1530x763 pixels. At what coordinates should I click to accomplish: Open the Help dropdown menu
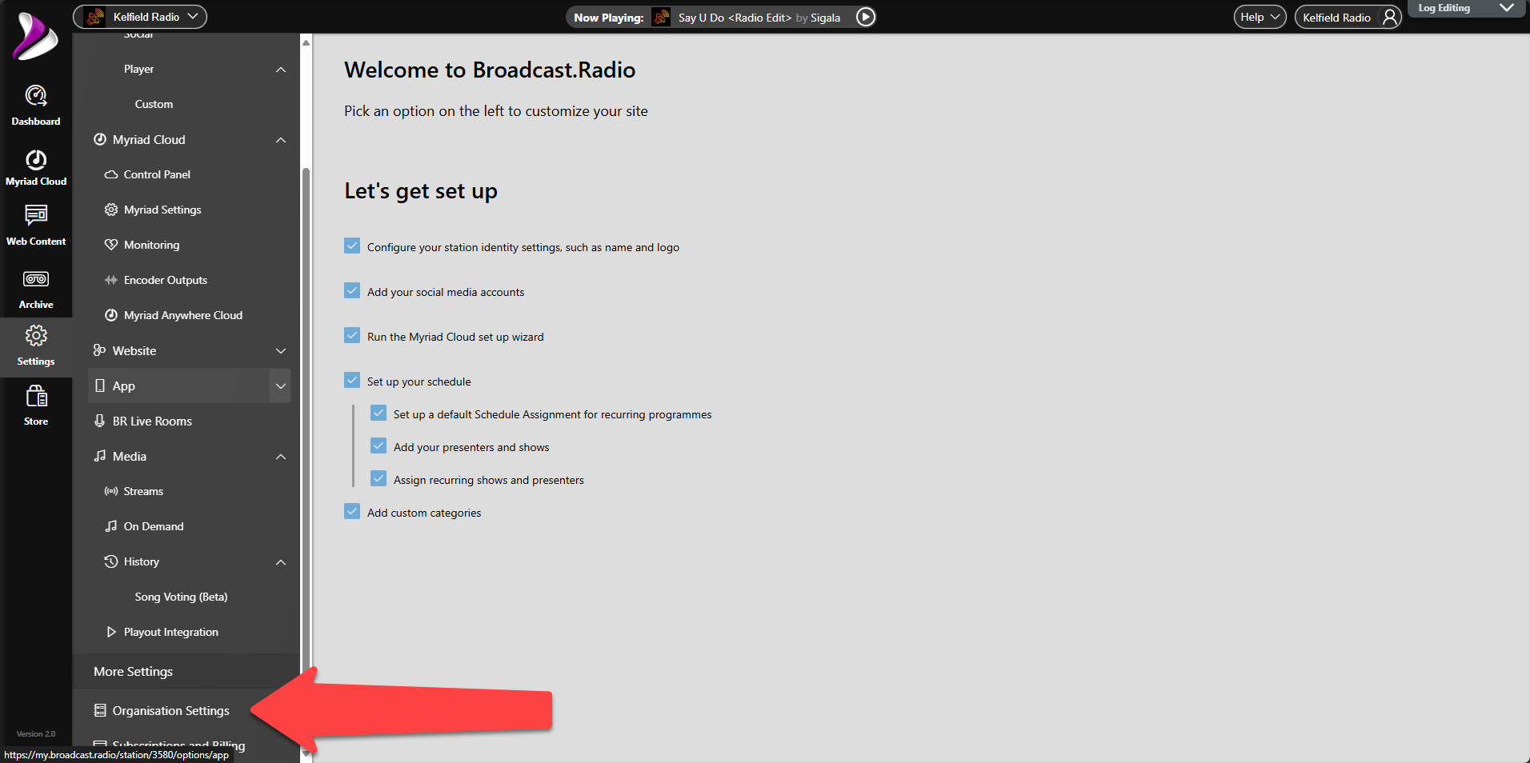1260,17
